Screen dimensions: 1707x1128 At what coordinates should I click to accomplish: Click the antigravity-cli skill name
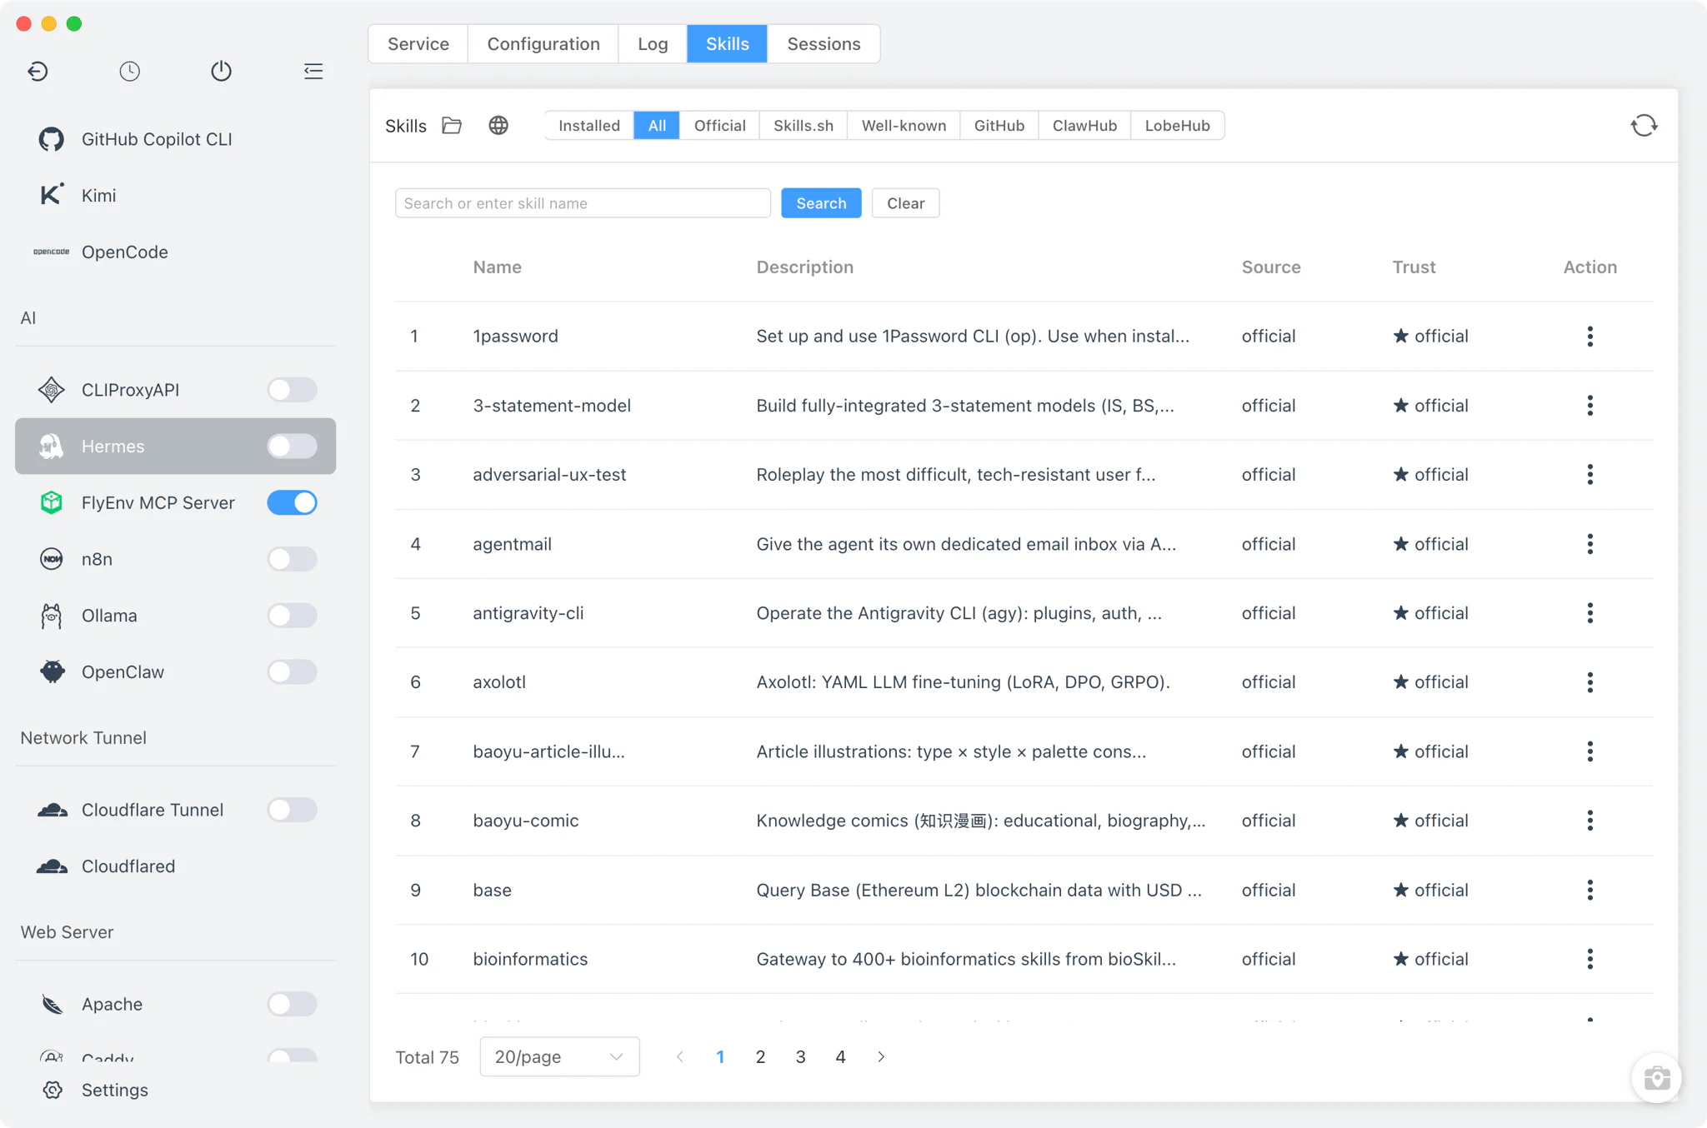click(x=528, y=613)
